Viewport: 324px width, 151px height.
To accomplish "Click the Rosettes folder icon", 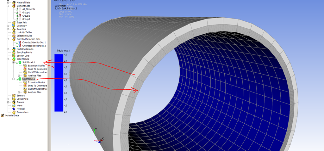I will pyautogui.click(x=14, y=29).
